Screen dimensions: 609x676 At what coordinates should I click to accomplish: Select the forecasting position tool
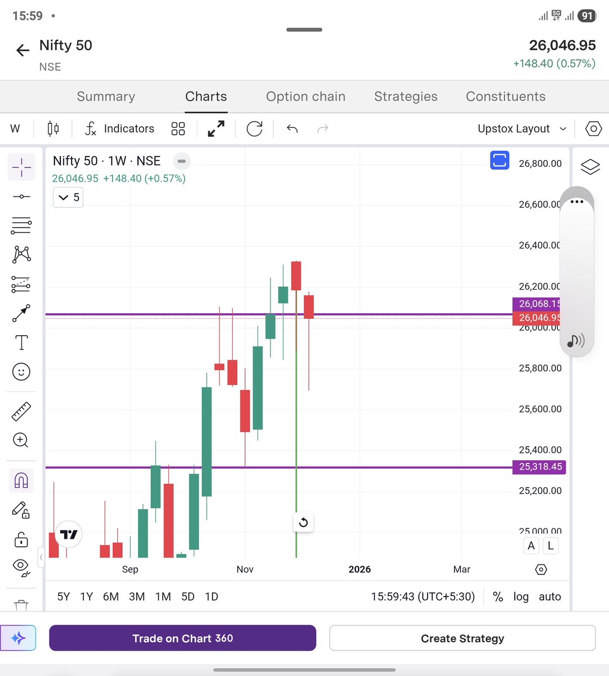(x=21, y=284)
